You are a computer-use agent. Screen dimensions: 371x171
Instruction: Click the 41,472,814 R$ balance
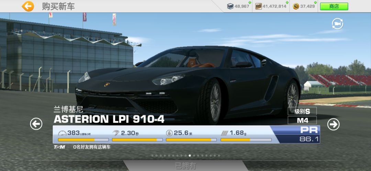click(x=274, y=7)
